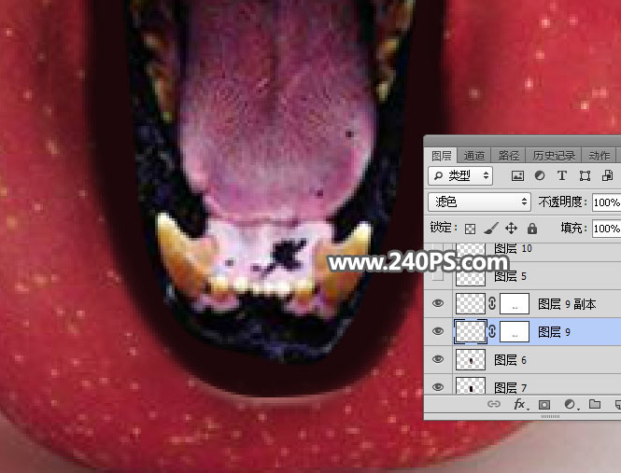Switch to the 通道 (Channels) tab
The image size is (621, 473).
click(474, 156)
